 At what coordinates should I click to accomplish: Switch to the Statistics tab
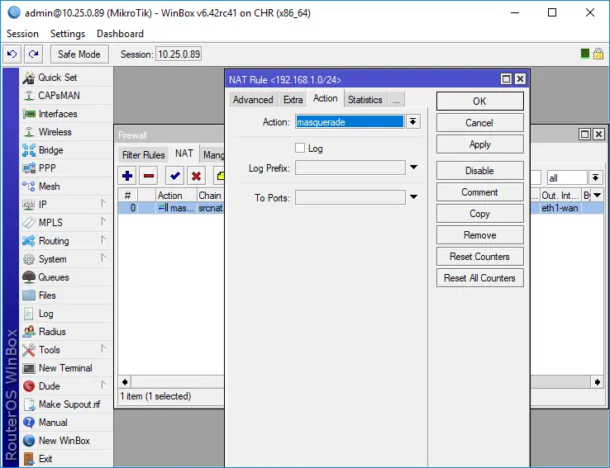(365, 100)
